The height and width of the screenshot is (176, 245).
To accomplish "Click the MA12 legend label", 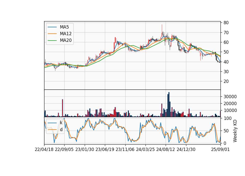I will click(x=66, y=34).
